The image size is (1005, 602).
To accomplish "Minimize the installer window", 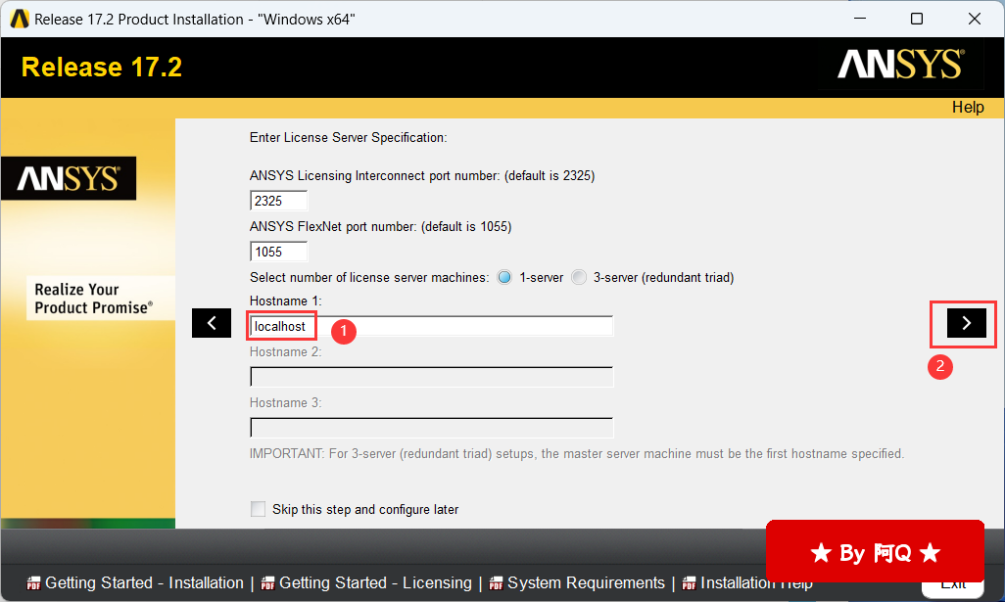I will tap(860, 19).
